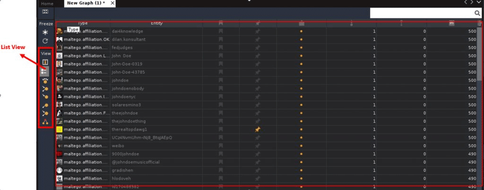
Task: Sort by the bookmark column header
Action: point(221,23)
